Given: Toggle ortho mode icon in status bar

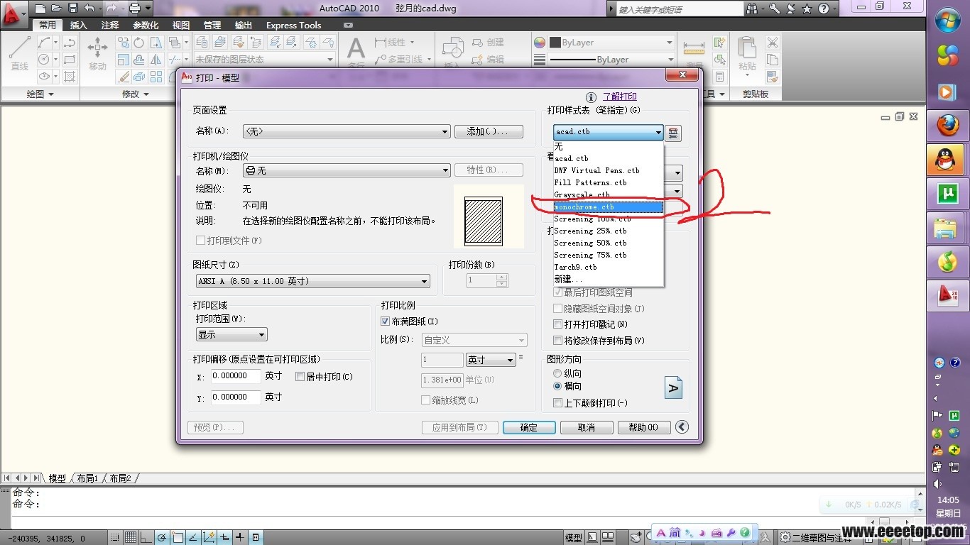Looking at the screenshot, I should click(146, 537).
